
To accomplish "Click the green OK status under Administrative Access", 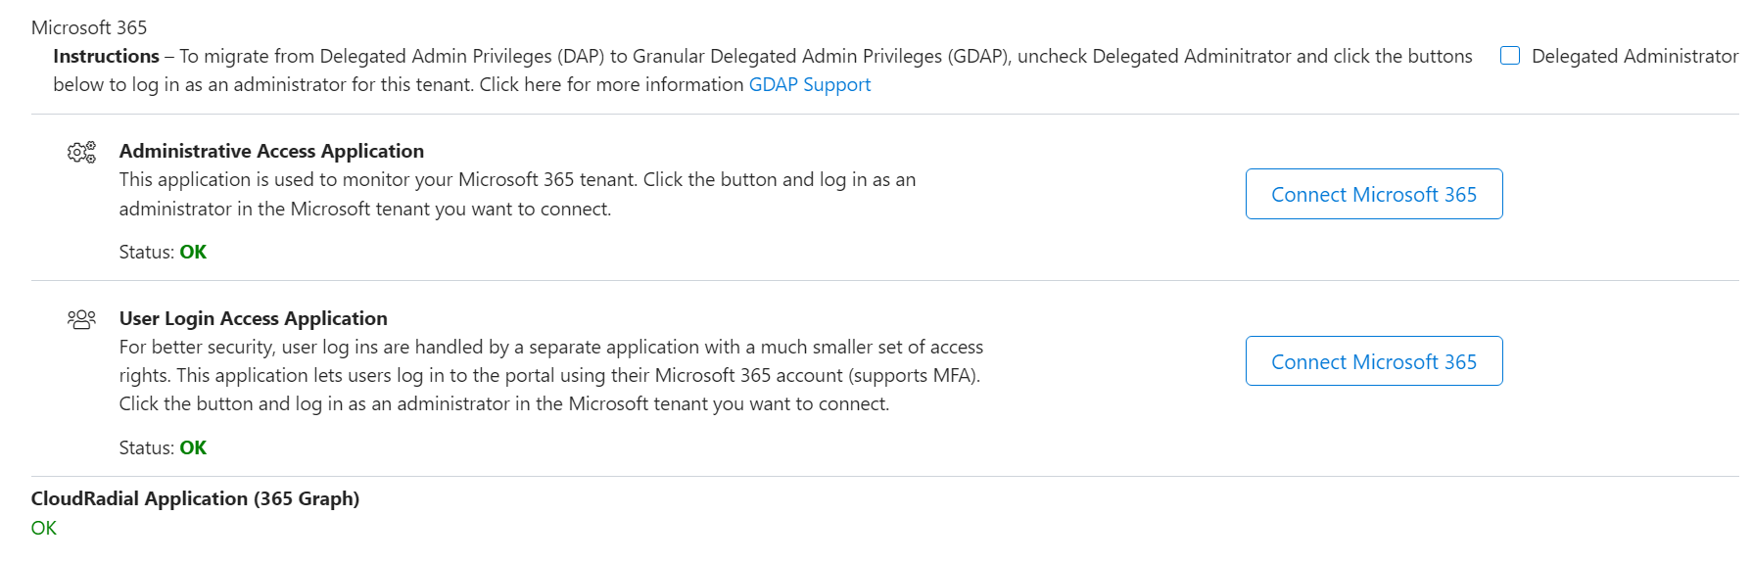I will pos(193,252).
